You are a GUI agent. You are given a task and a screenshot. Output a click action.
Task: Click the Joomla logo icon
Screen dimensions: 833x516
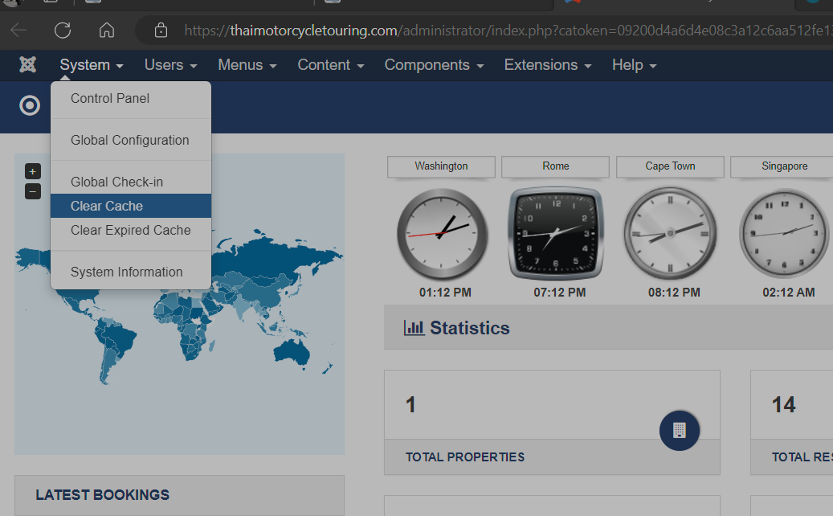28,65
